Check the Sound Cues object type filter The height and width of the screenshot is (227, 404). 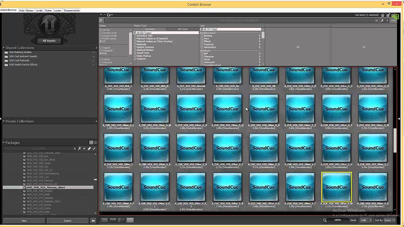pos(135,53)
